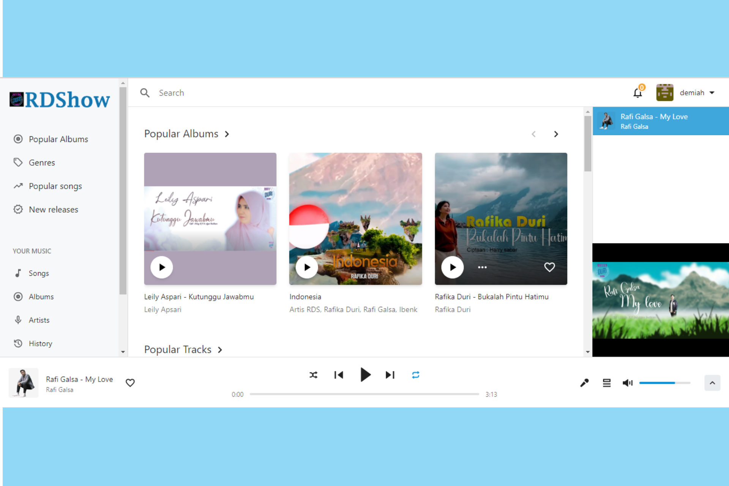Screen dimensions: 729x486
Task: Open options menu on Rafika Duri album
Action: tap(482, 267)
